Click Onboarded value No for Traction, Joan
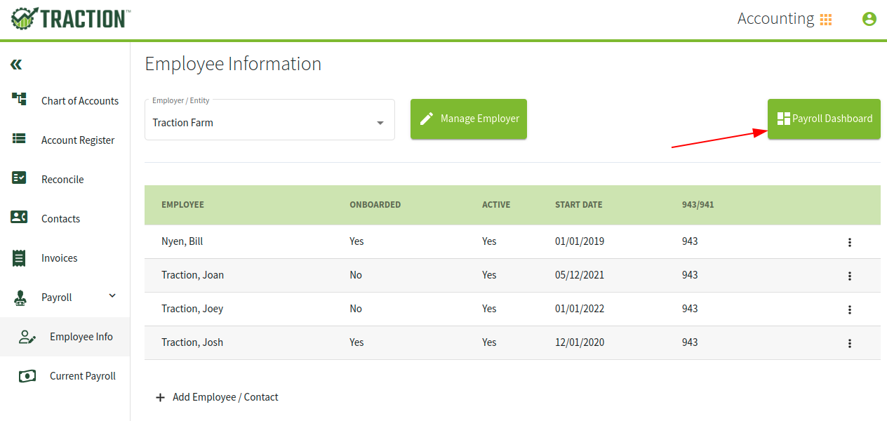887x421 pixels. (356, 275)
